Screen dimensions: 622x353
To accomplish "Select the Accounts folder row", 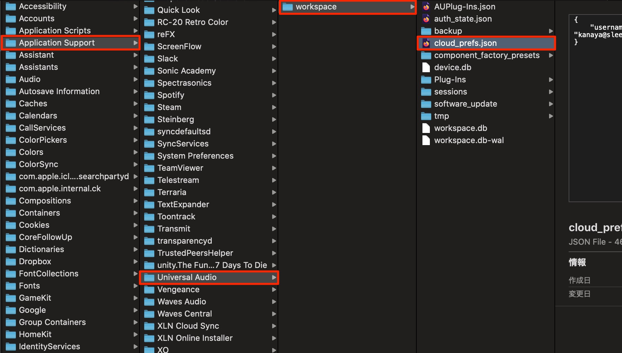I will pos(71,19).
